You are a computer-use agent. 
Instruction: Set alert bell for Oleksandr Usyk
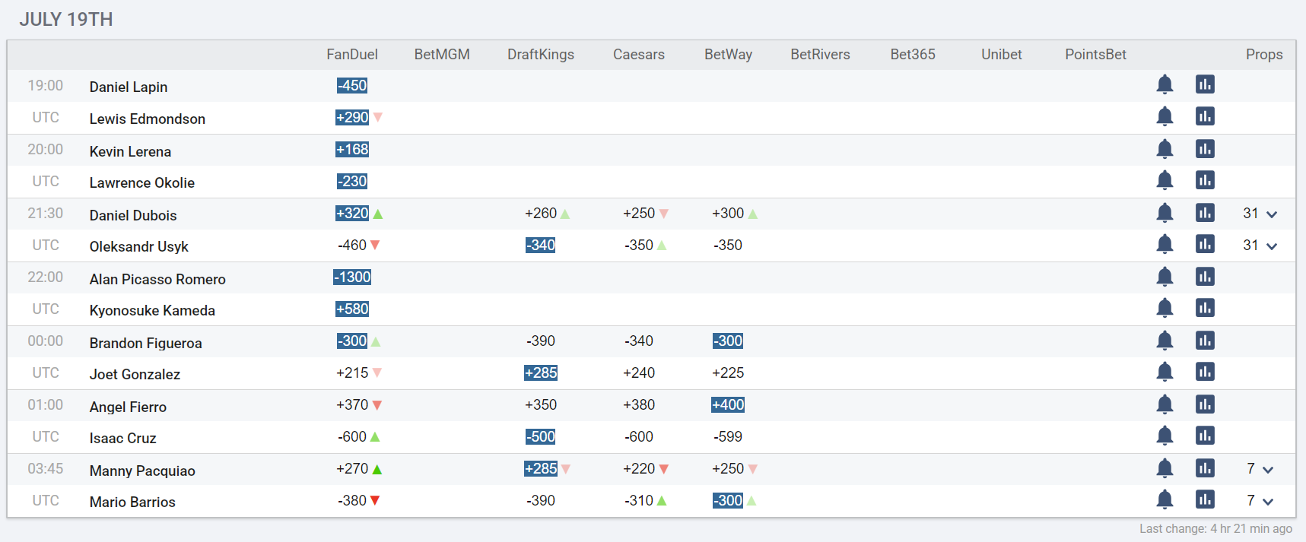point(1165,244)
